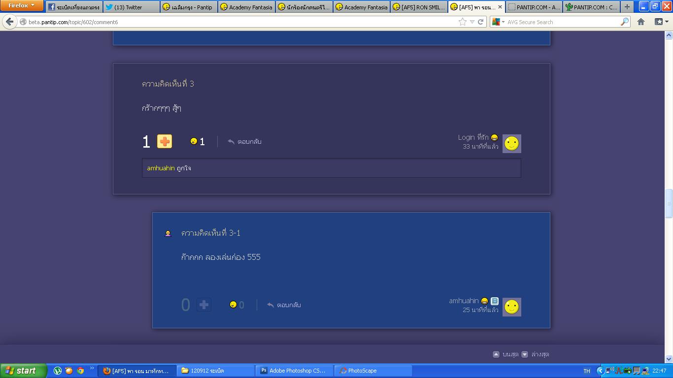Click the dimmed plus vote icon on comment 3-1
673x378 pixels.
[x=204, y=305]
